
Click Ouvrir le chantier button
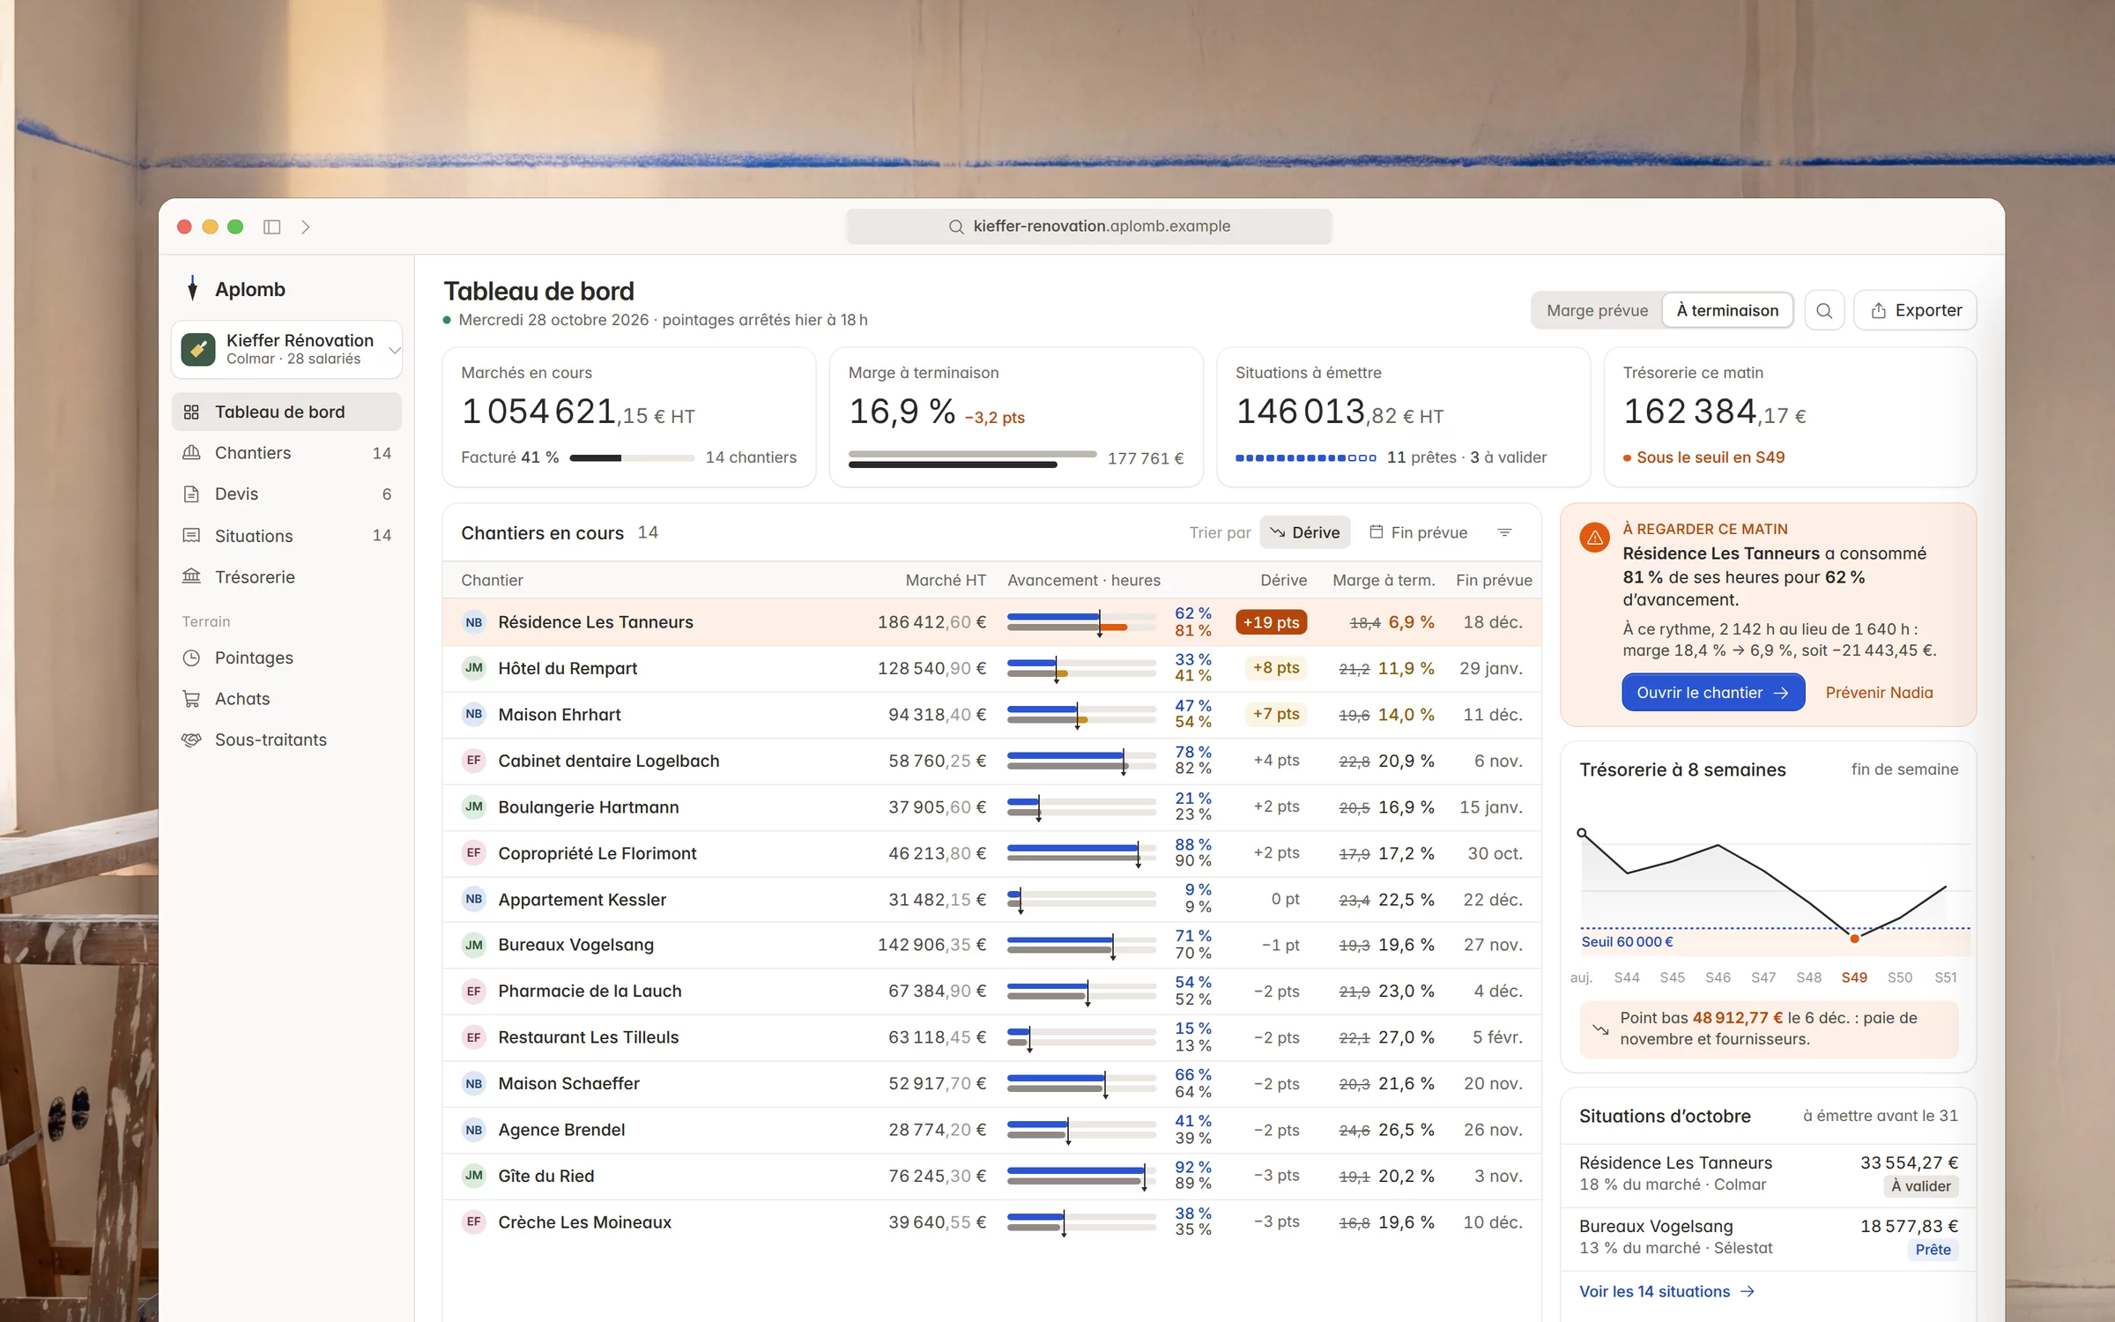pos(1712,693)
